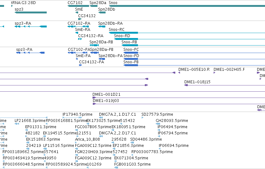Select the LP11516.5prime EST
The width and height of the screenshot is (265, 169).
pos(45,149)
